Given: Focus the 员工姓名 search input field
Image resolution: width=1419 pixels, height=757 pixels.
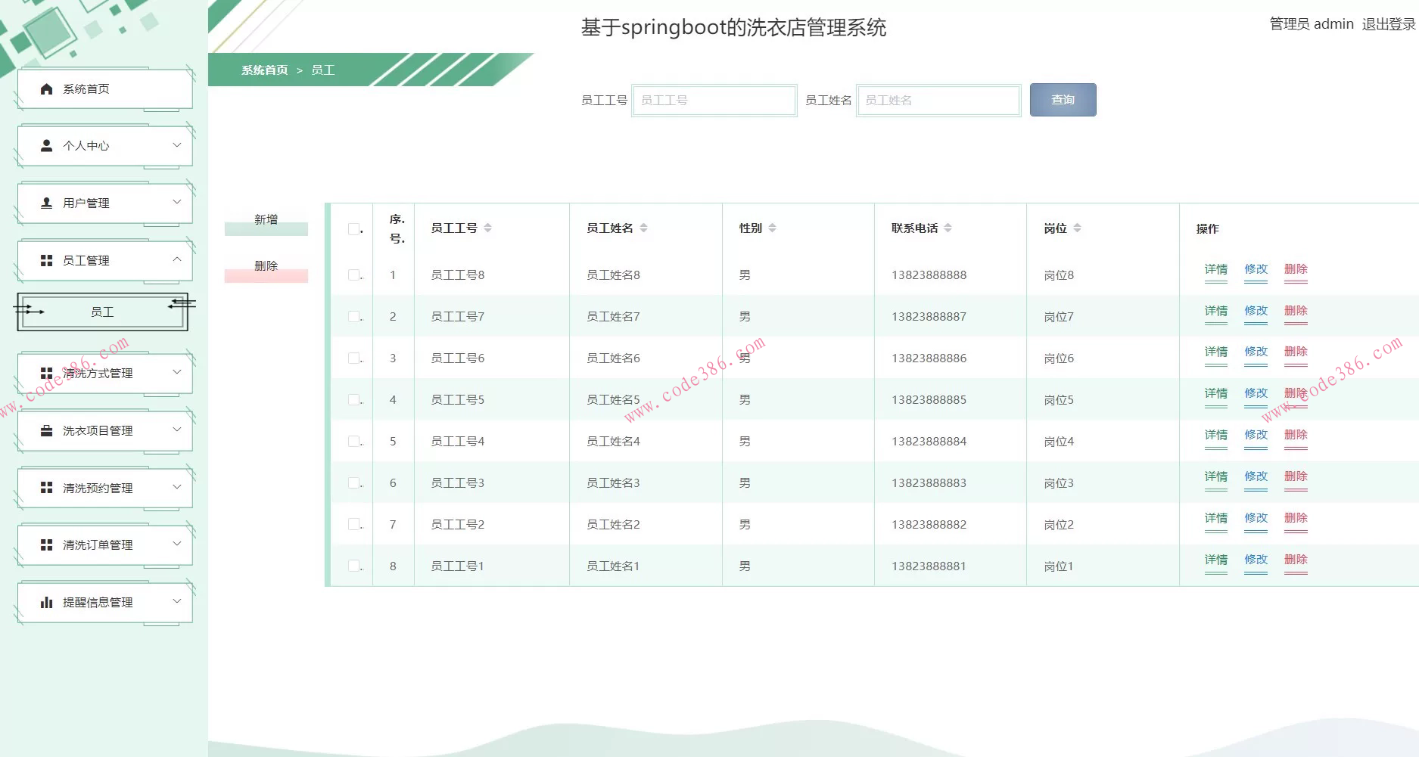Looking at the screenshot, I should (938, 101).
